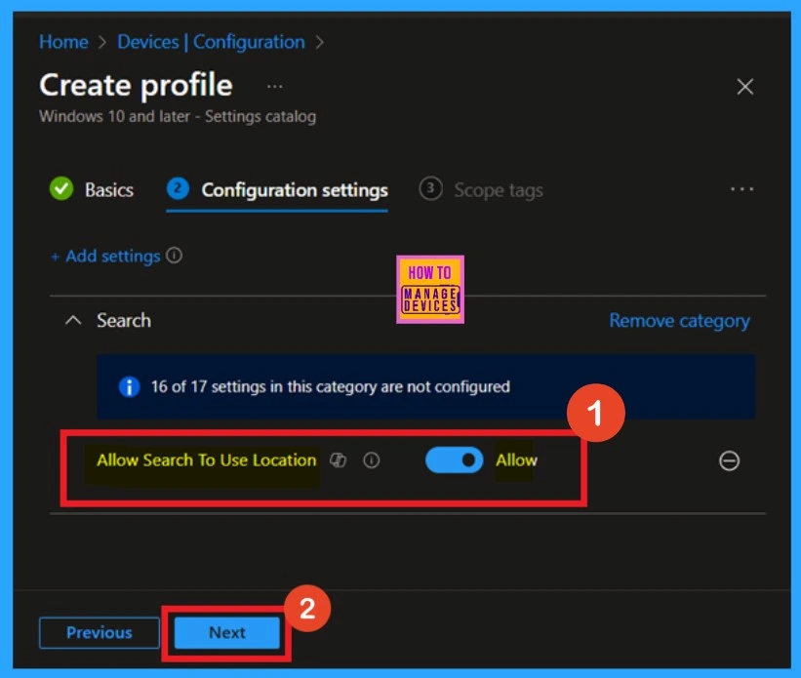Toggle the Allow Search To Use Location switch

[454, 459]
